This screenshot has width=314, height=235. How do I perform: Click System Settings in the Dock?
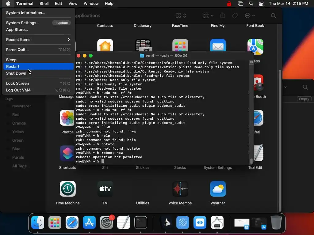coord(106,222)
